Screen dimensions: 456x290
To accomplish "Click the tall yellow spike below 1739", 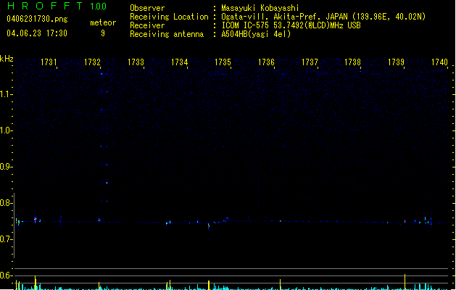I will [x=405, y=281].
